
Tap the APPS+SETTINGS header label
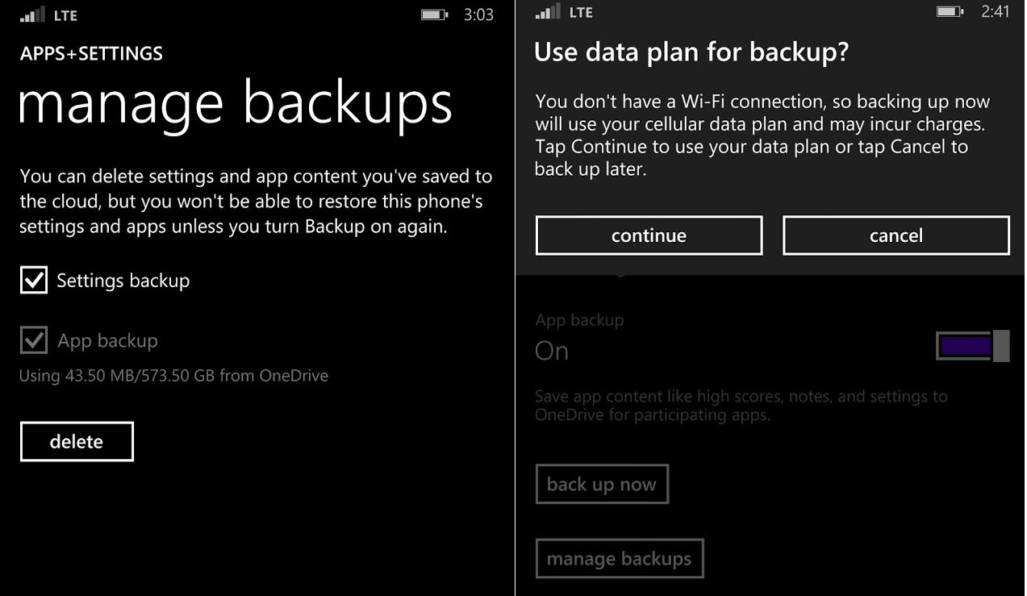coord(91,54)
